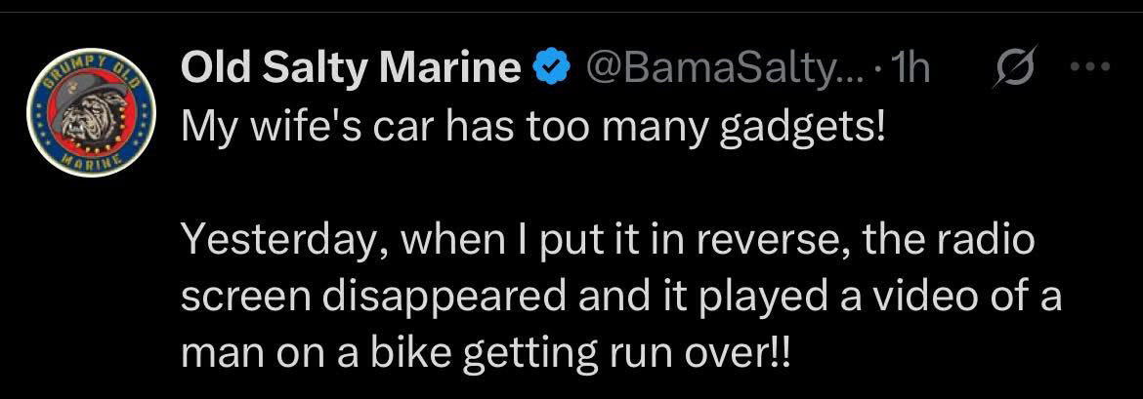The image size is (1143, 399).
Task: Open the three-dot More options menu
Action: pos(1089,67)
